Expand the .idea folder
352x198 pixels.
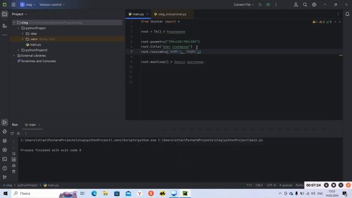pos(23,34)
